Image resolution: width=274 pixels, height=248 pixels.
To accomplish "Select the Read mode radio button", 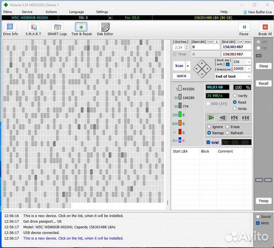I will coord(235,102).
